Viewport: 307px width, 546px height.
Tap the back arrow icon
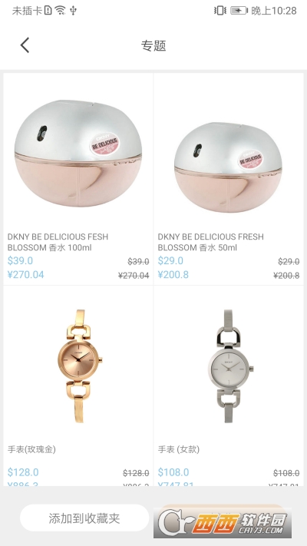pos(25,45)
